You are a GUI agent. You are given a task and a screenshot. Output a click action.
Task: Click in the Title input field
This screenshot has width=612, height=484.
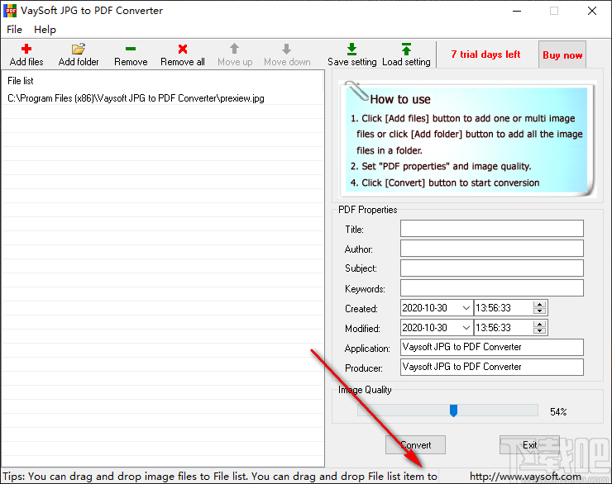(492, 228)
